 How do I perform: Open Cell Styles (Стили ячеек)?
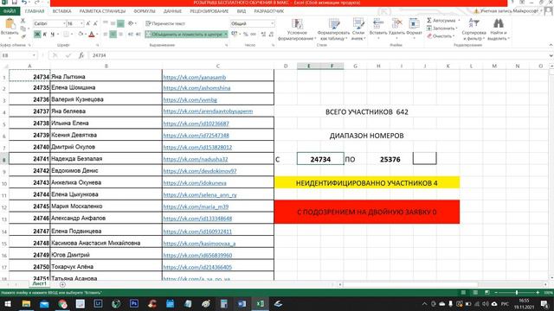point(358,29)
